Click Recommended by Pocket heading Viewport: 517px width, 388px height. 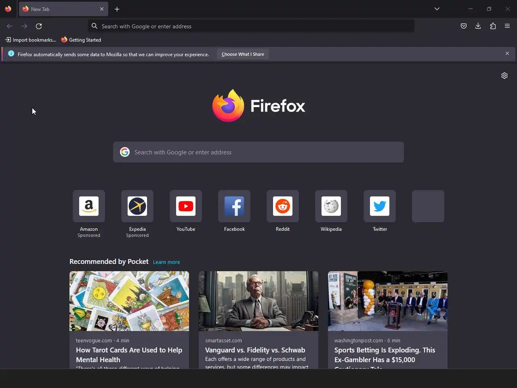(109, 261)
